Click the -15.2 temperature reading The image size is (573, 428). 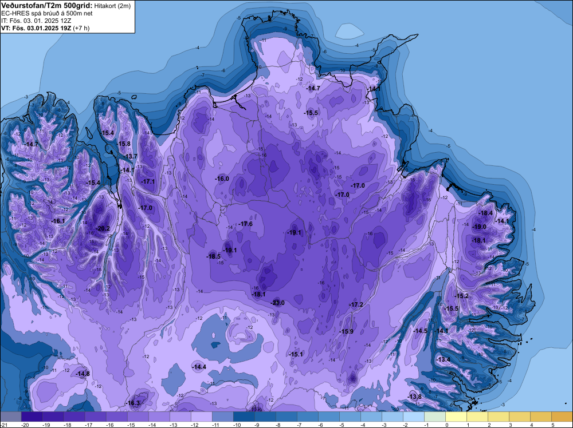pos(461,296)
